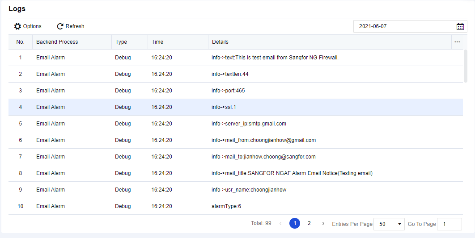Switch to page 2 of logs
The height and width of the screenshot is (238, 475).
pos(309,224)
